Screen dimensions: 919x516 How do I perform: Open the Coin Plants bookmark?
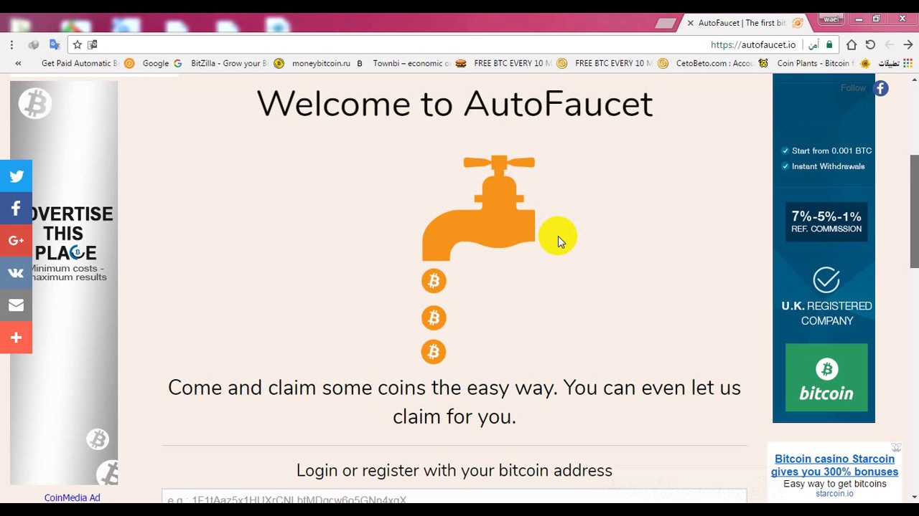(x=824, y=63)
